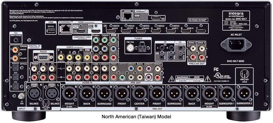
Task: Select ZONE 3 right pre/line out jack
Action: [201, 57]
